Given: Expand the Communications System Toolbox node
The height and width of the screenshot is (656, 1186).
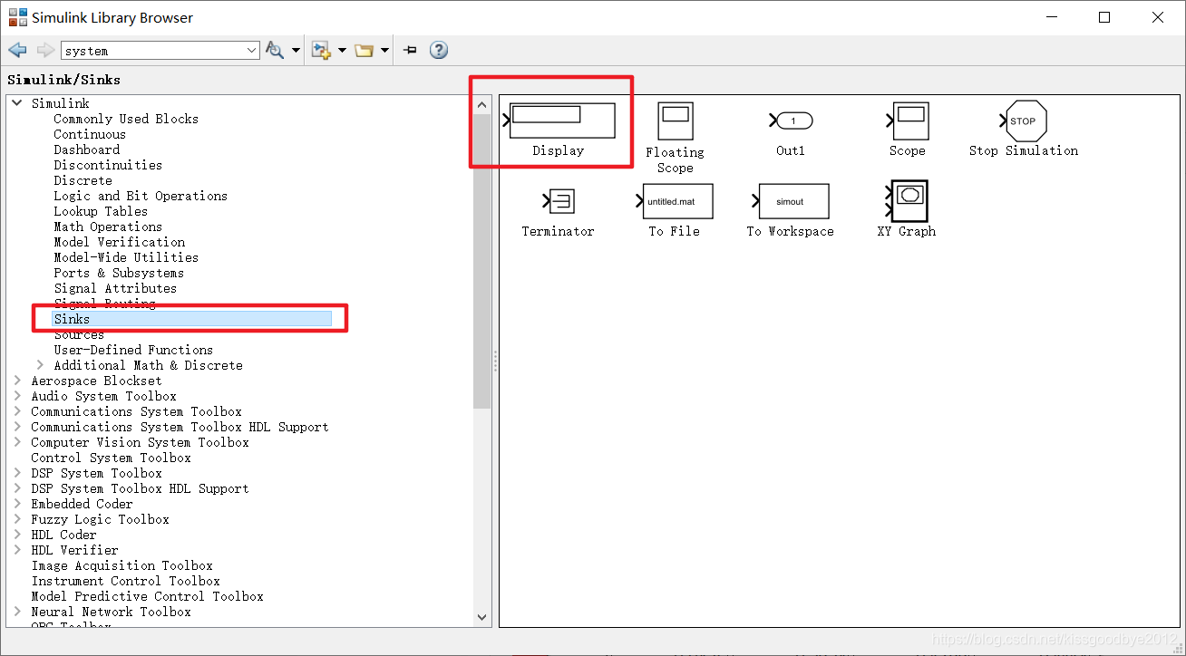Looking at the screenshot, I should [x=17, y=411].
